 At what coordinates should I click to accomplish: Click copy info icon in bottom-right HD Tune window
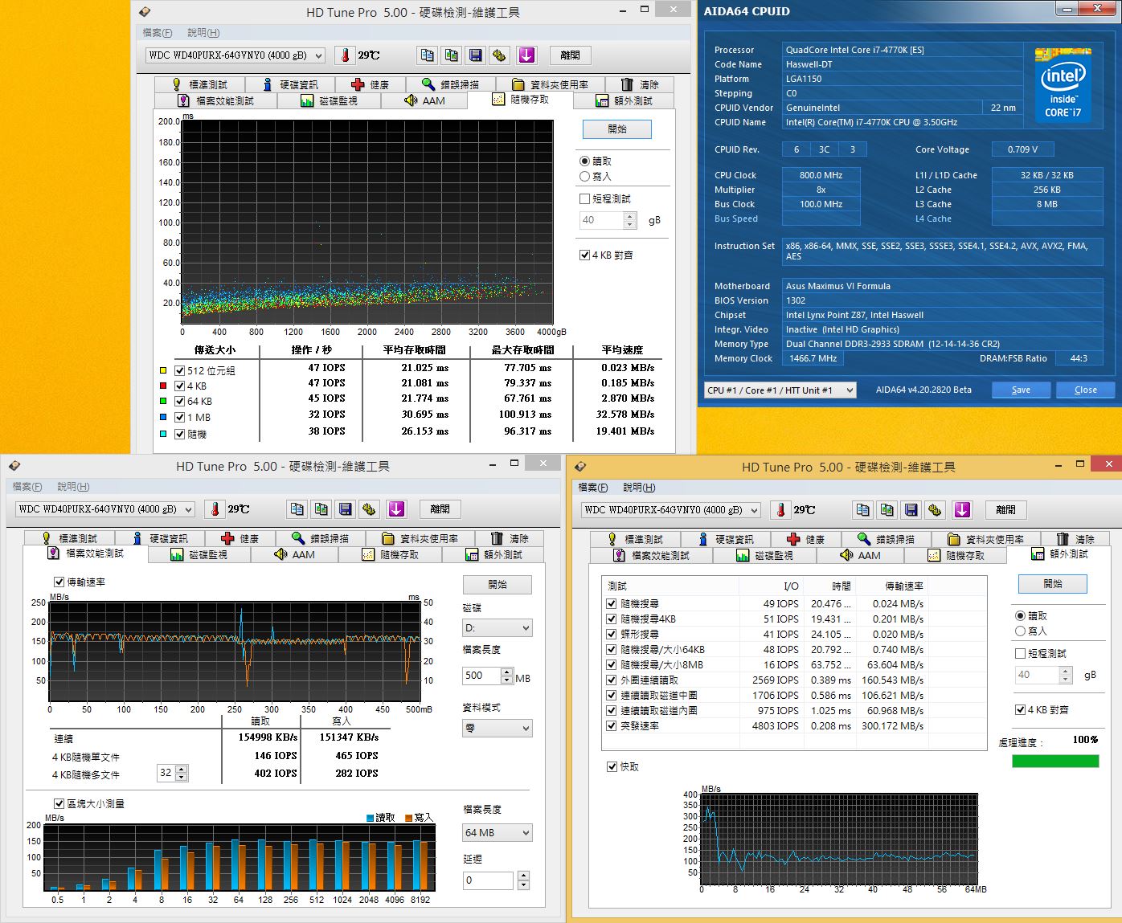(x=862, y=510)
